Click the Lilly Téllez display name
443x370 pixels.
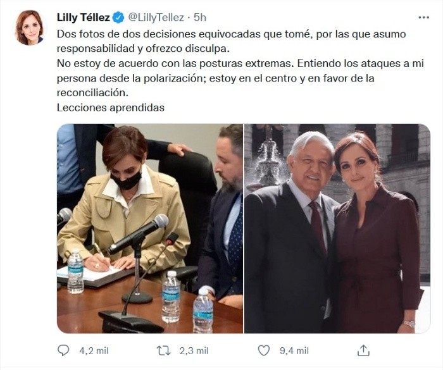pyautogui.click(x=84, y=17)
